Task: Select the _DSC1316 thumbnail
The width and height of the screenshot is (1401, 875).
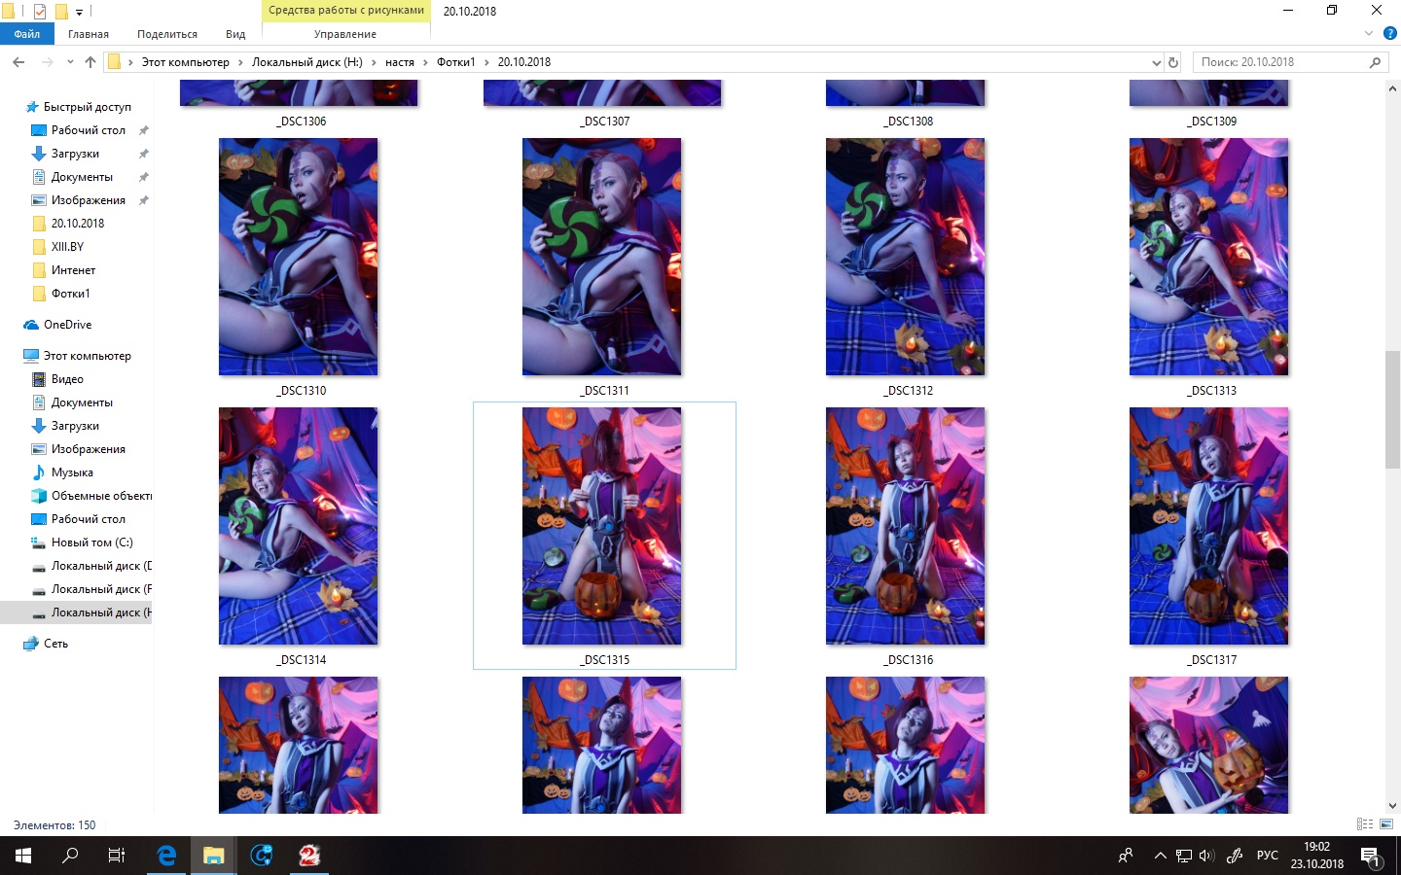Action: coord(906,526)
